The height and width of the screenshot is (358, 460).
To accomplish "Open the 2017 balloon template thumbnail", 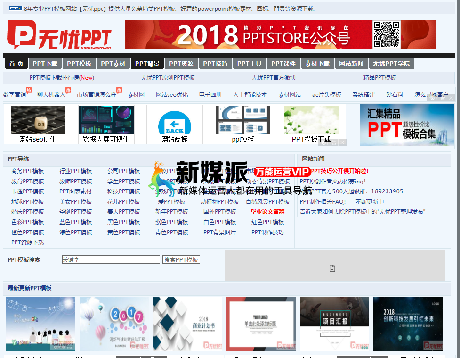I will (x=114, y=324).
